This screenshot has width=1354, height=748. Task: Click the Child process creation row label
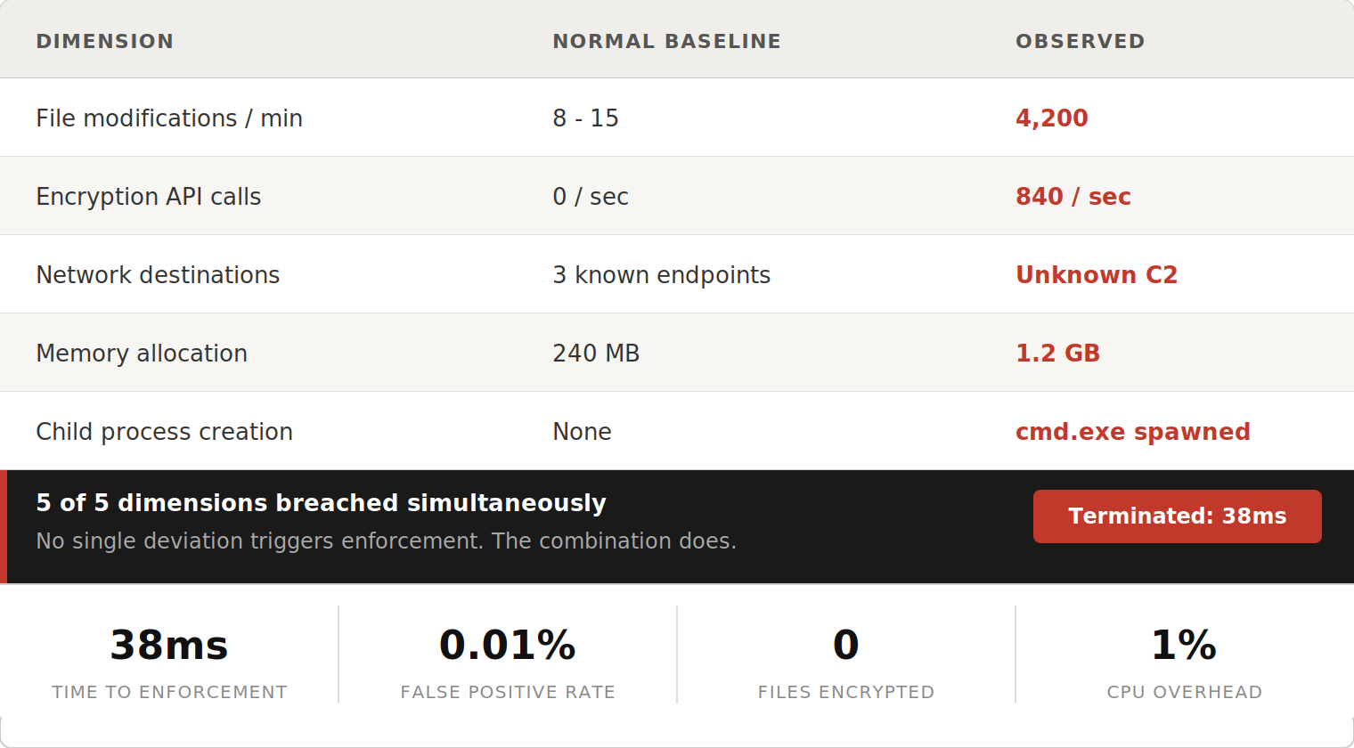click(164, 431)
